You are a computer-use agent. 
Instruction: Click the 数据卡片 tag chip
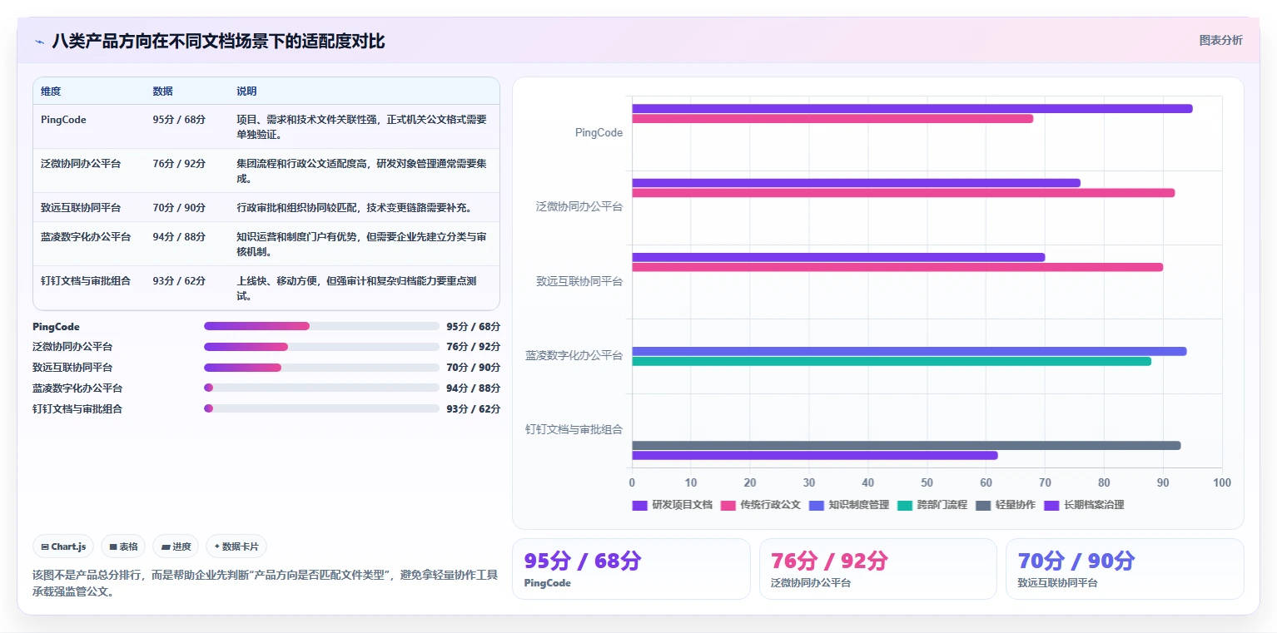(x=236, y=546)
